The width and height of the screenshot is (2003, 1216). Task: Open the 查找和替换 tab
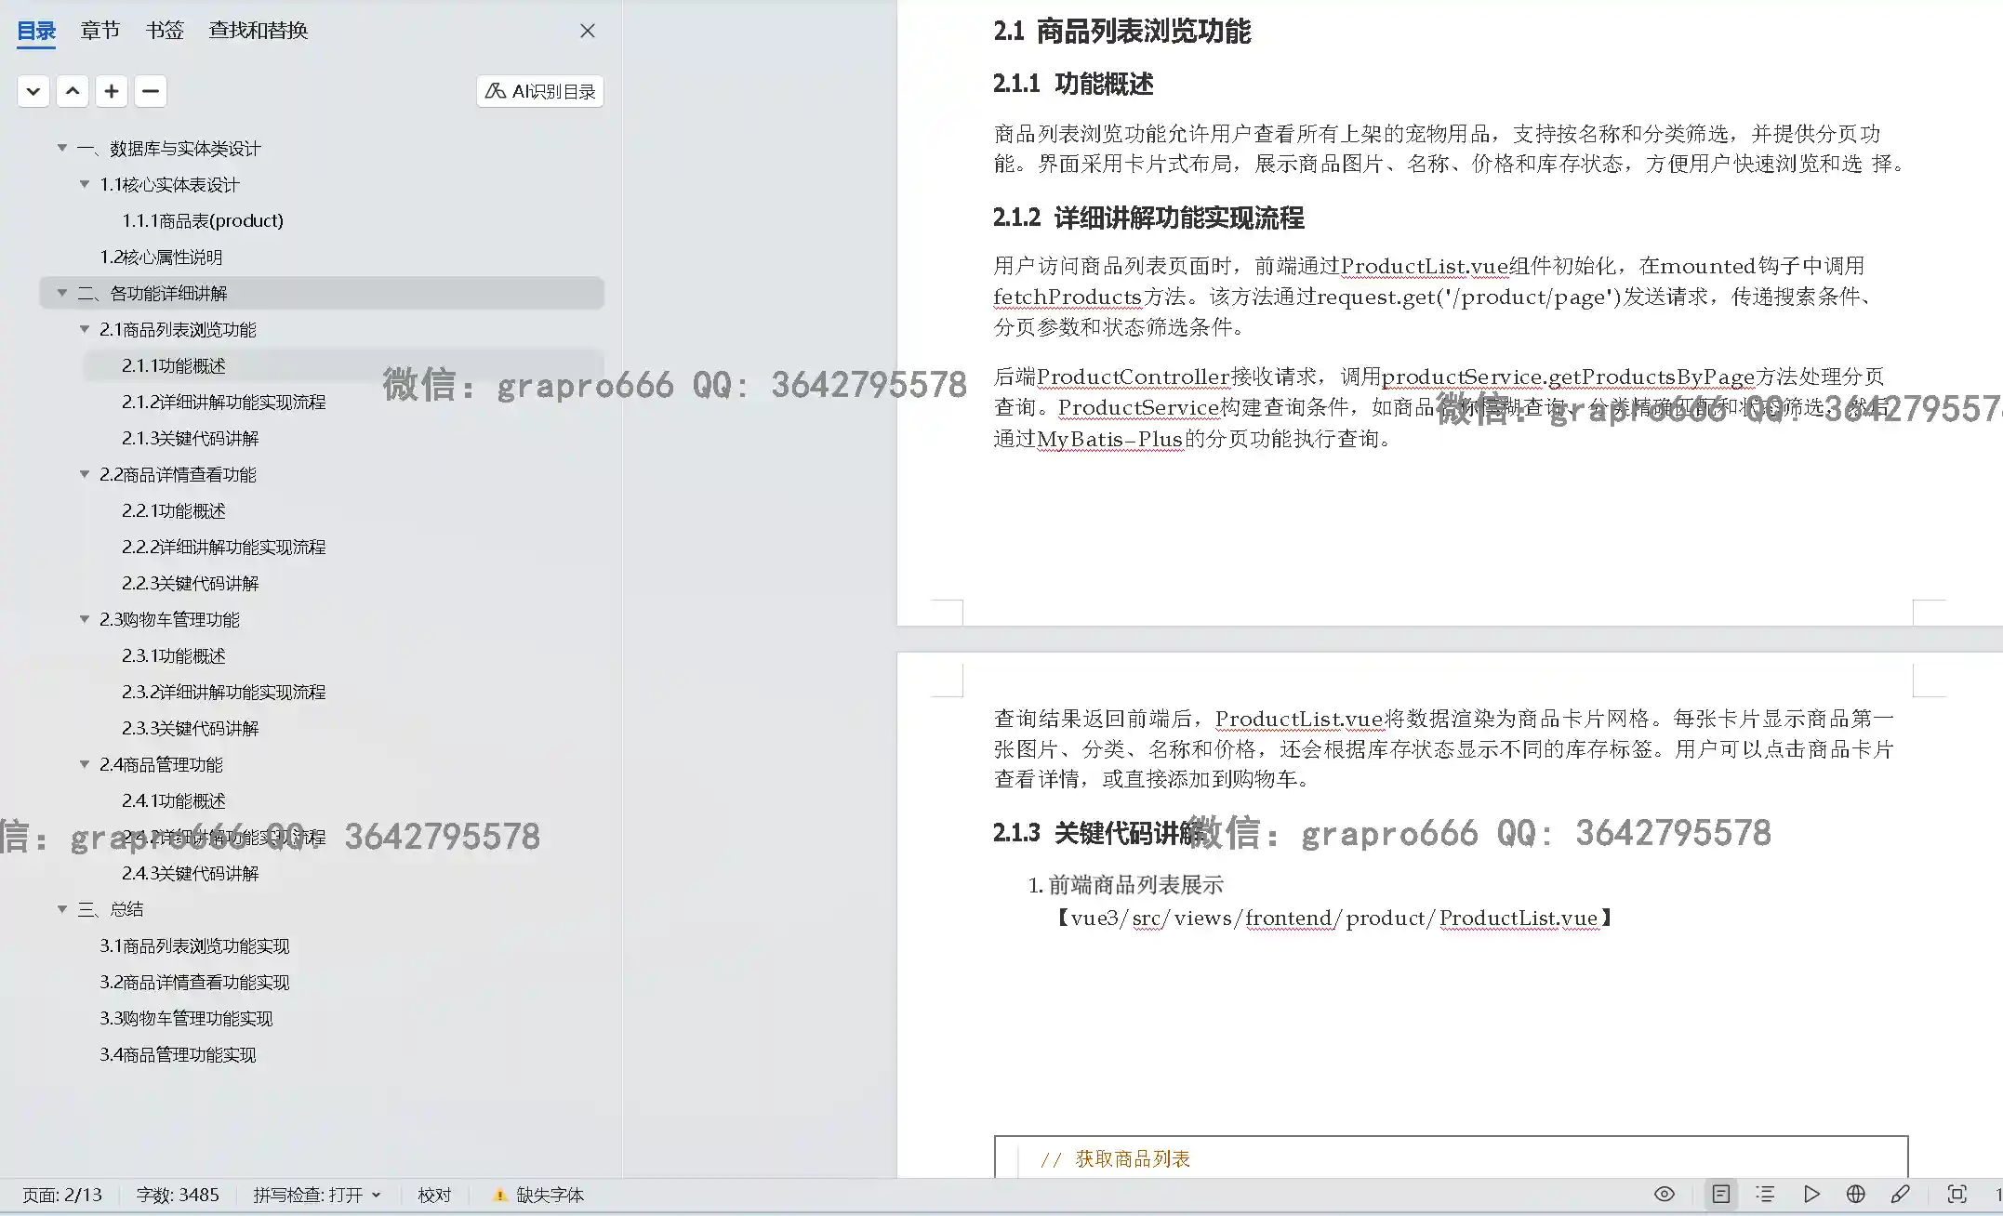[258, 31]
